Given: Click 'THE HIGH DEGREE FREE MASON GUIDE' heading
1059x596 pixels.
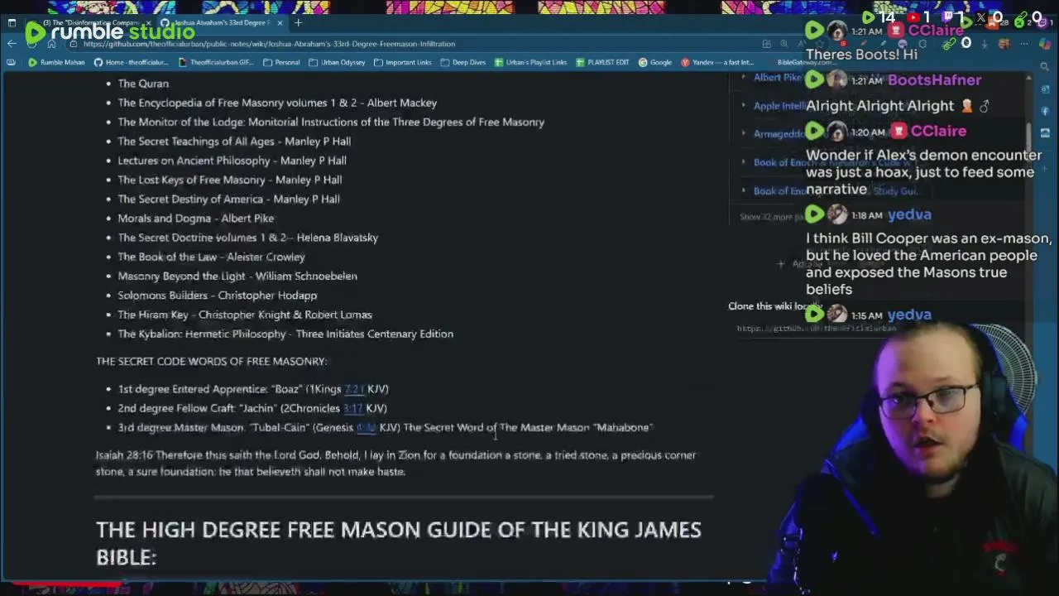Looking at the screenshot, I should (398, 543).
